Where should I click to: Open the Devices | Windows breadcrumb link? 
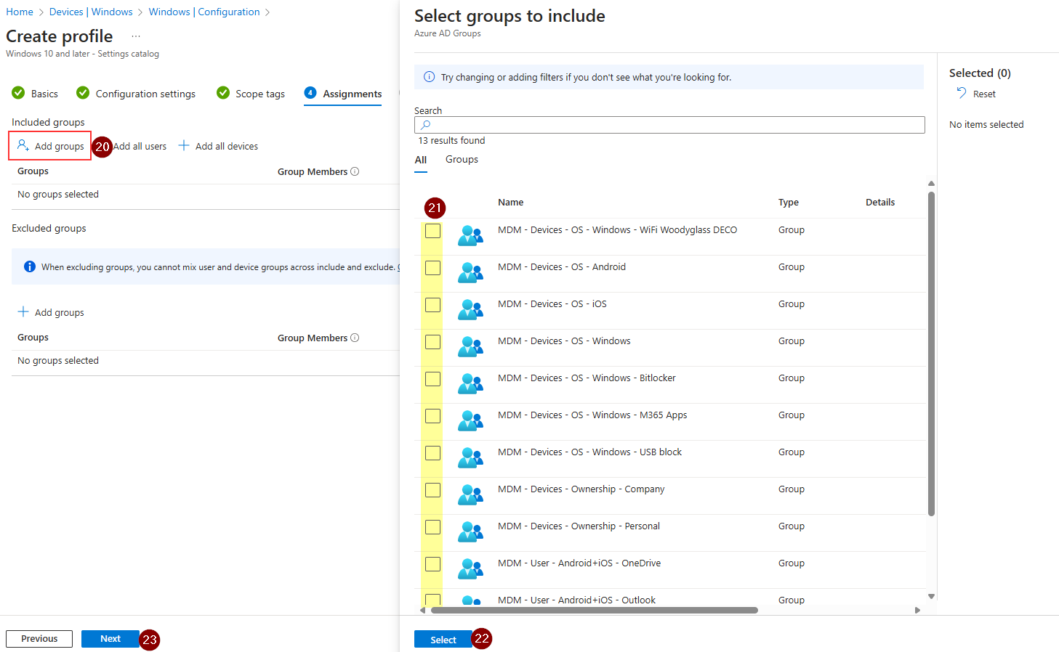91,12
